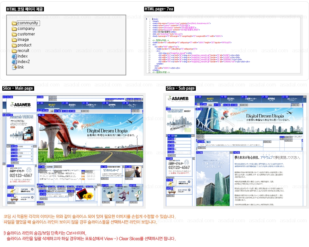Click the 'Slice - Main page' heading

[x=18, y=88]
